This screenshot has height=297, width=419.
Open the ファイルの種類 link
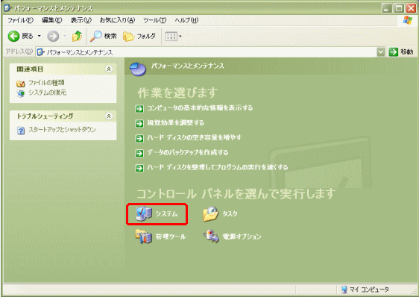coord(46,83)
